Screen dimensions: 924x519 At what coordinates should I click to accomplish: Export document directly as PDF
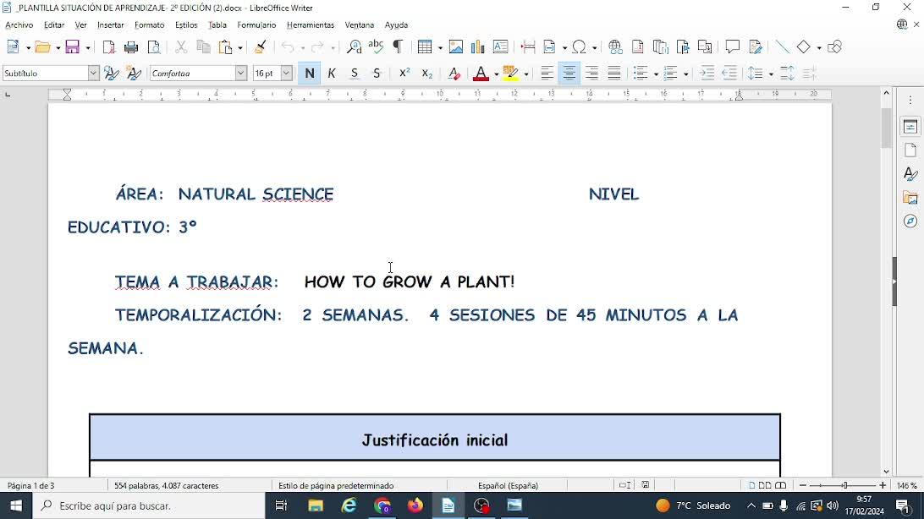(109, 47)
